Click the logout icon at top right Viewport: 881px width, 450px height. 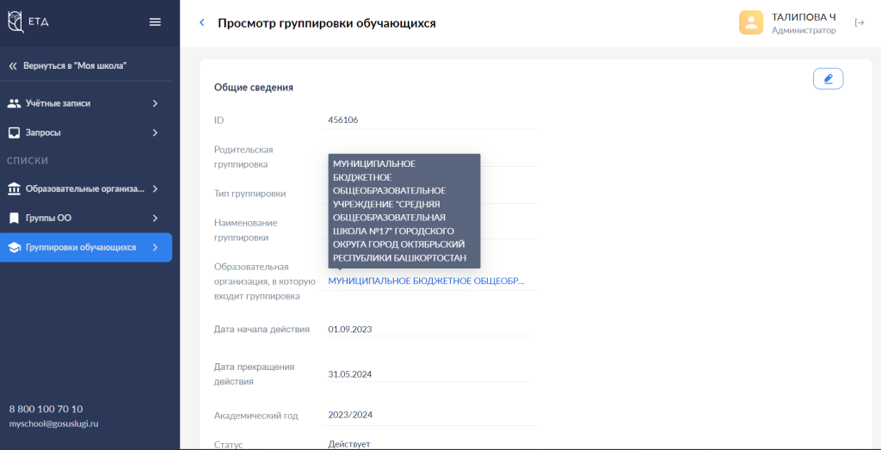859,22
